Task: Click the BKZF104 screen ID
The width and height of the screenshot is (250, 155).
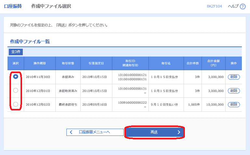Action: point(215,6)
